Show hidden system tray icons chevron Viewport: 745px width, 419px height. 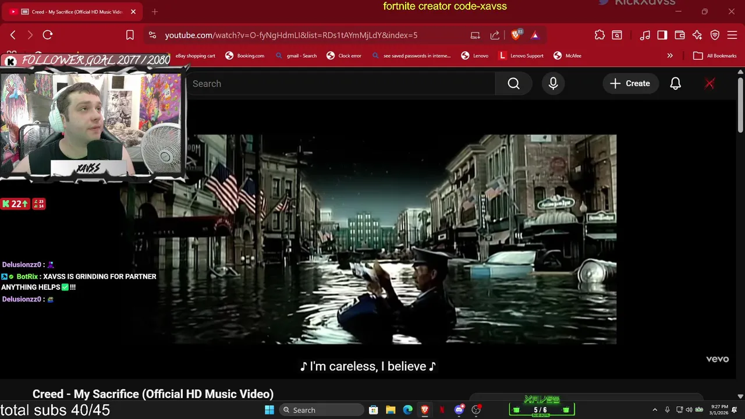click(655, 410)
